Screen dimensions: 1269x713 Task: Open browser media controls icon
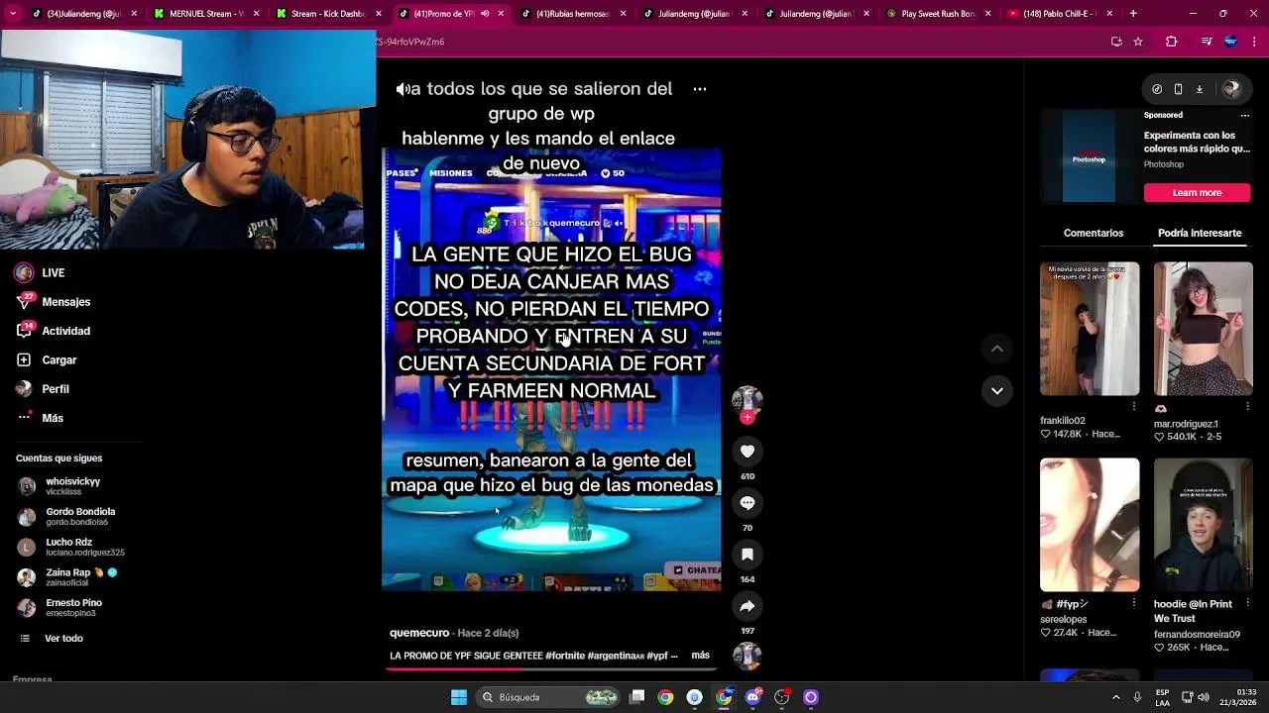1207,42
